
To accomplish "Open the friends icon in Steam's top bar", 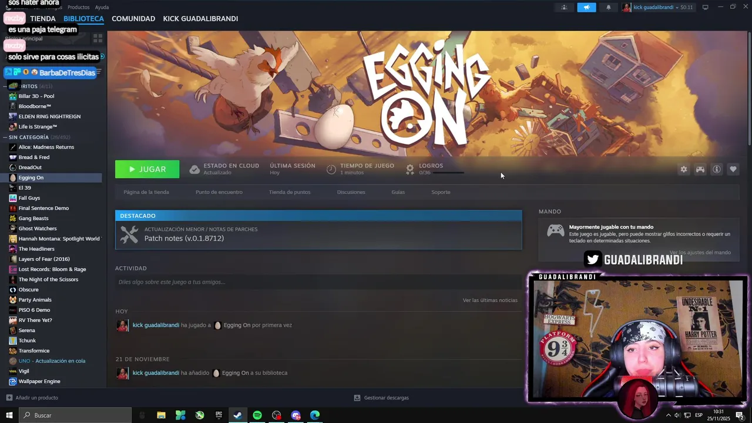I will click(564, 7).
